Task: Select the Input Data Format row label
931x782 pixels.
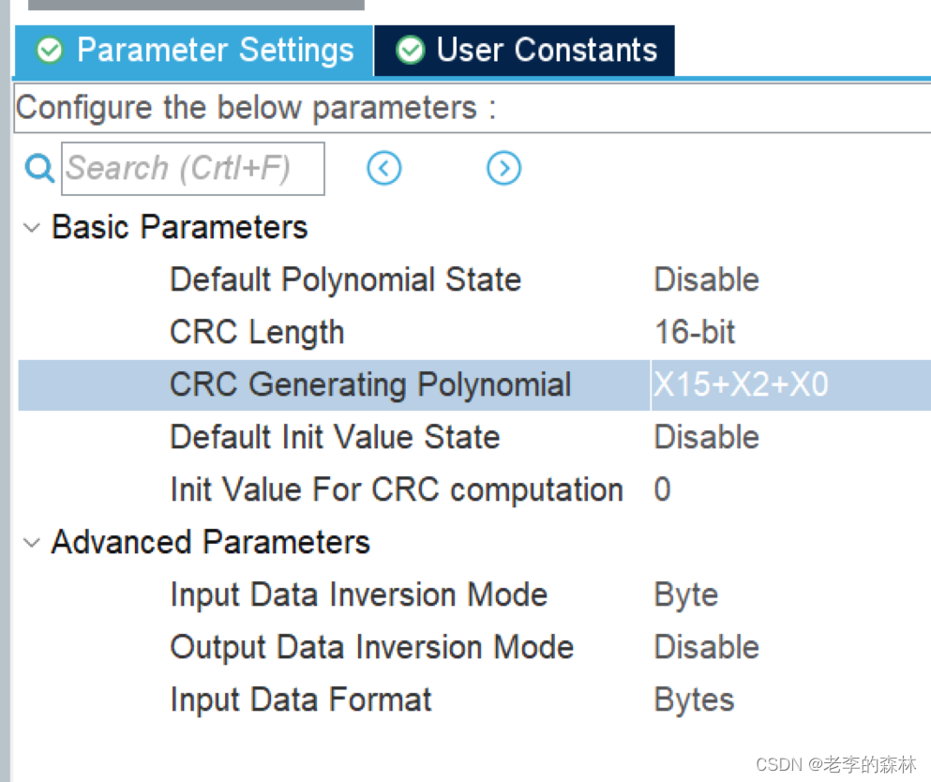Action: pos(301,700)
